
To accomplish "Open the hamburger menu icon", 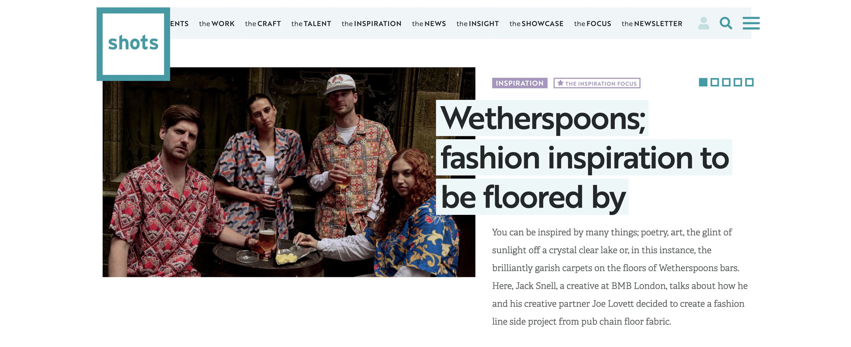I will tap(751, 23).
